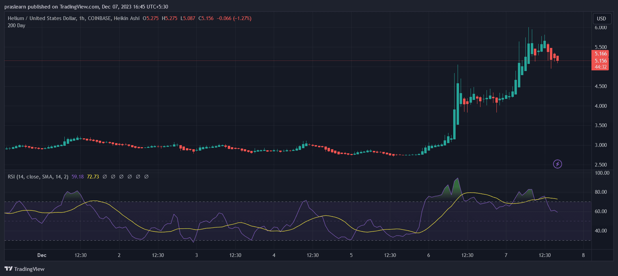Viewport: 618px width, 276px height.
Task: Click date 8 on the time axis
Action: (583, 255)
